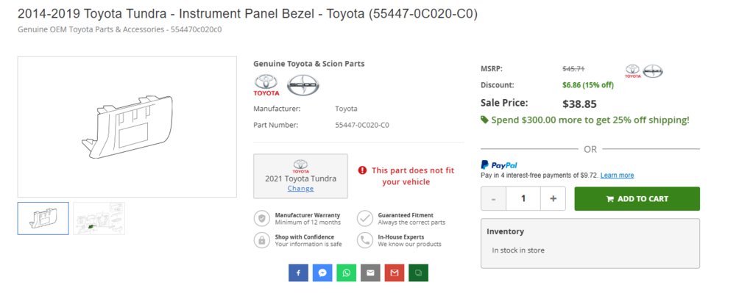Click the Manufacturer Warranty shield icon

(x=262, y=219)
